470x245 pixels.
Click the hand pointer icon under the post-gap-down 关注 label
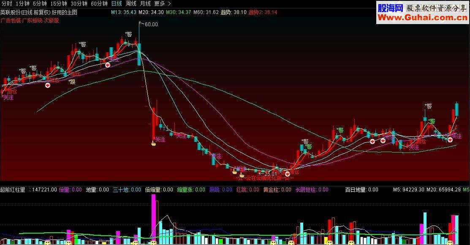pyautogui.click(x=153, y=143)
